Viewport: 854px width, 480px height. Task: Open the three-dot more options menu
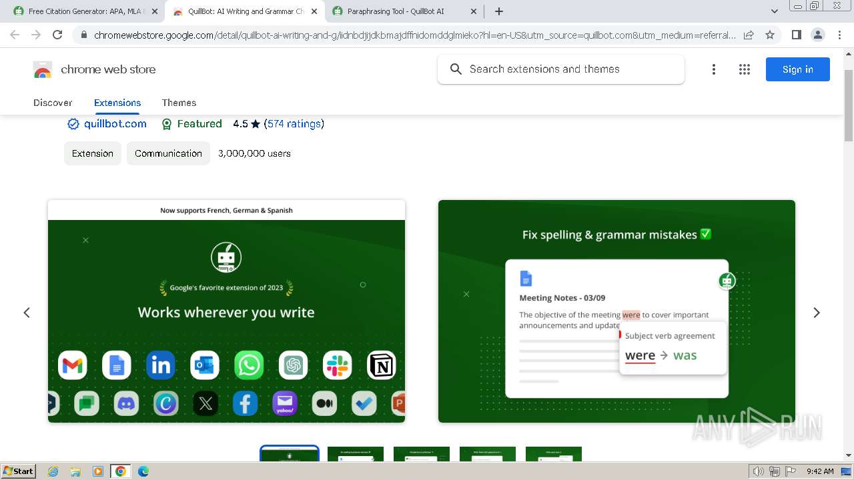click(714, 69)
